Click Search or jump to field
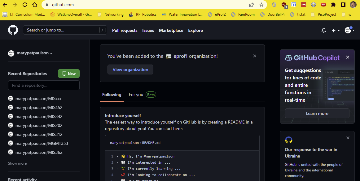 click(x=65, y=30)
